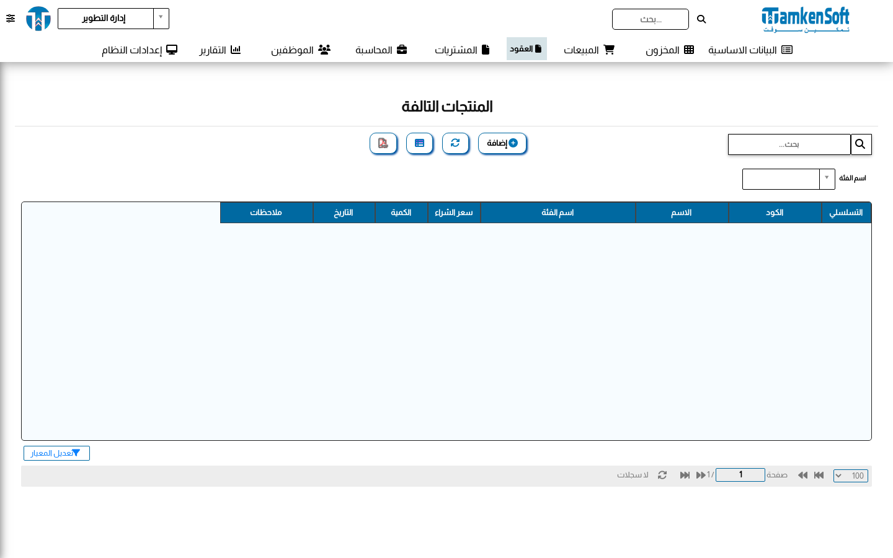Open the المخزون menu

click(670, 50)
